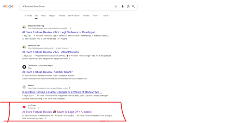Submit search with magnifying glass icon

(133, 6)
